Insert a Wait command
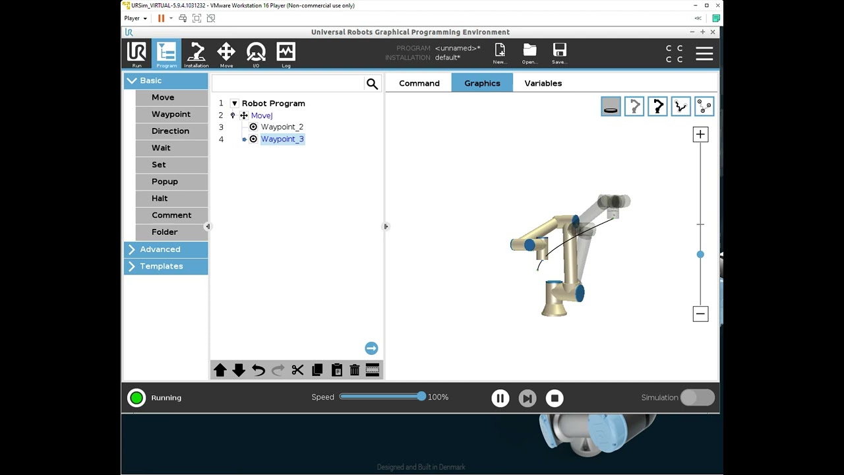 click(x=171, y=148)
